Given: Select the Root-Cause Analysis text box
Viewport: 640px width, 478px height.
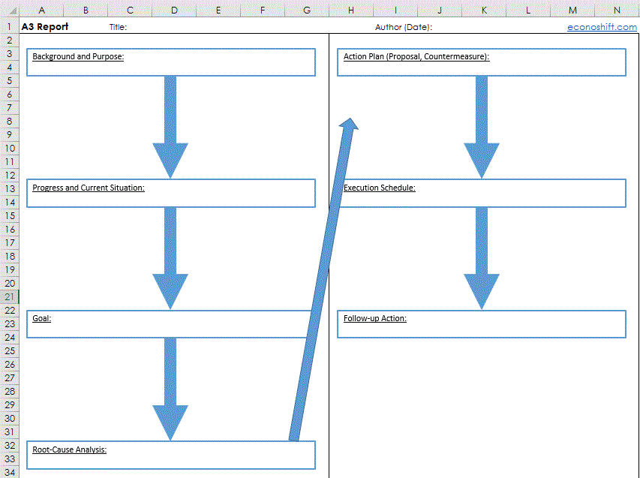Looking at the screenshot, I should point(171,455).
